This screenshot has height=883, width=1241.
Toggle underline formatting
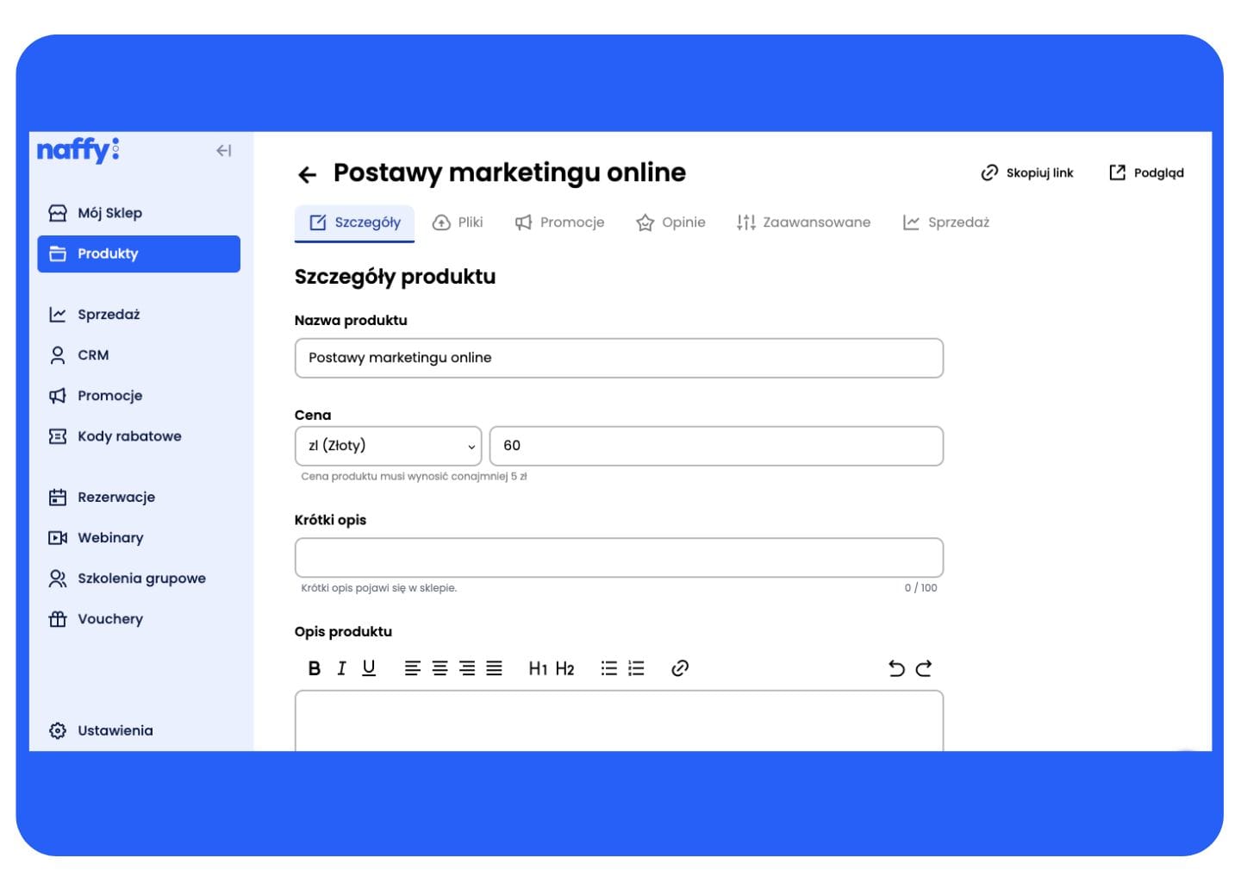click(x=369, y=668)
